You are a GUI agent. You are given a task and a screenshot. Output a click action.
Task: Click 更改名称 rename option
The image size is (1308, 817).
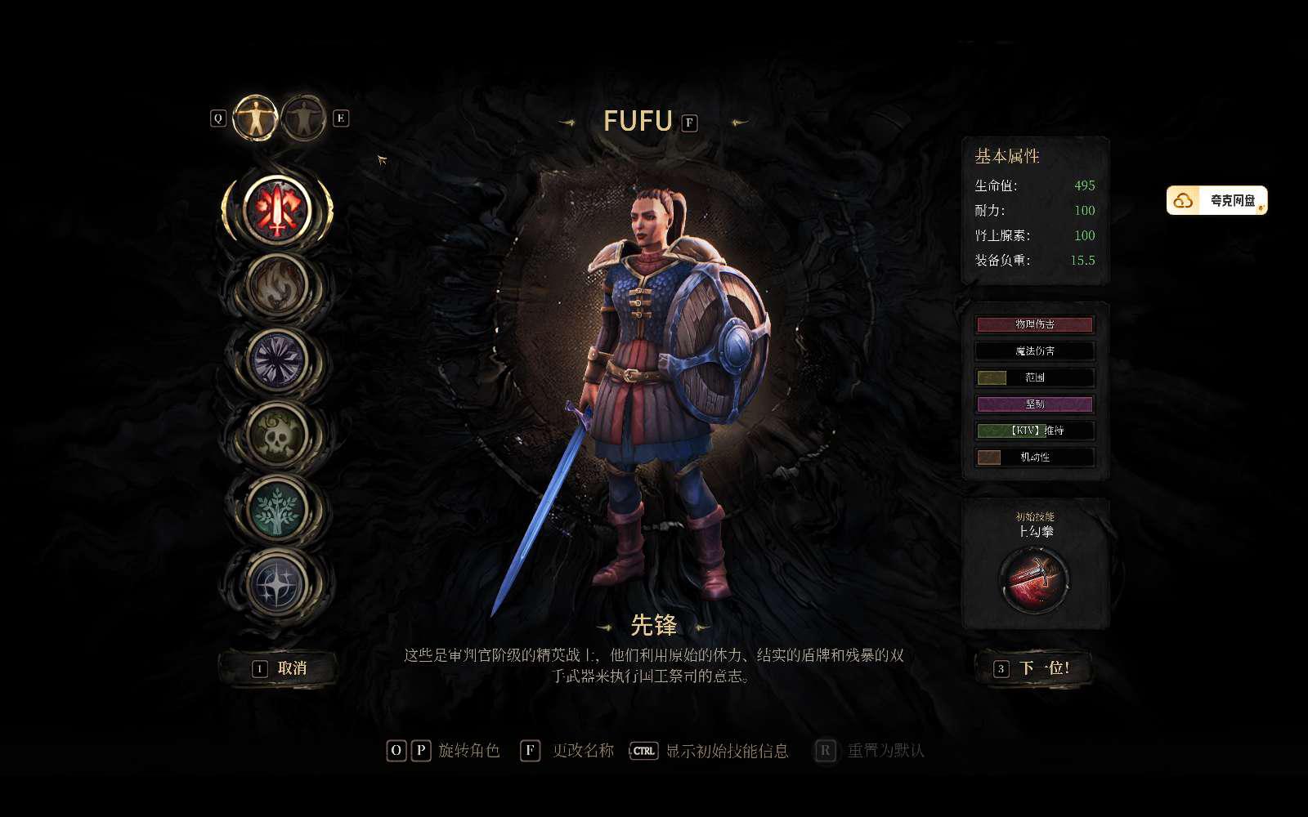583,750
